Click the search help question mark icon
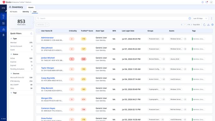Image resolution: width=215 pixels, height=121 pixels. click(190, 18)
